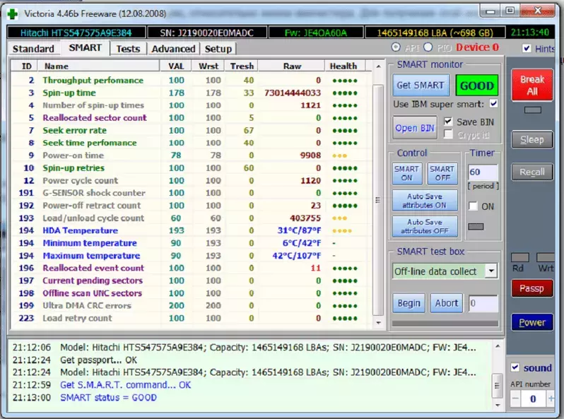This screenshot has width=564, height=419.
Task: Select the Ultra DMA CRC errors row
Action: [x=192, y=306]
